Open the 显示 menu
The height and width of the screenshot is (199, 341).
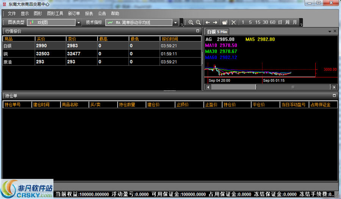25,14
